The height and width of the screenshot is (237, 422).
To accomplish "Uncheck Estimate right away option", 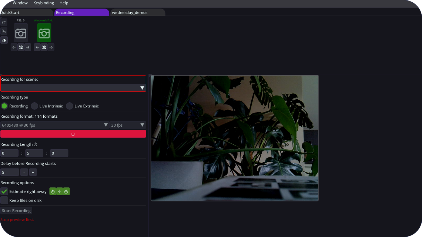I will [x=4, y=191].
